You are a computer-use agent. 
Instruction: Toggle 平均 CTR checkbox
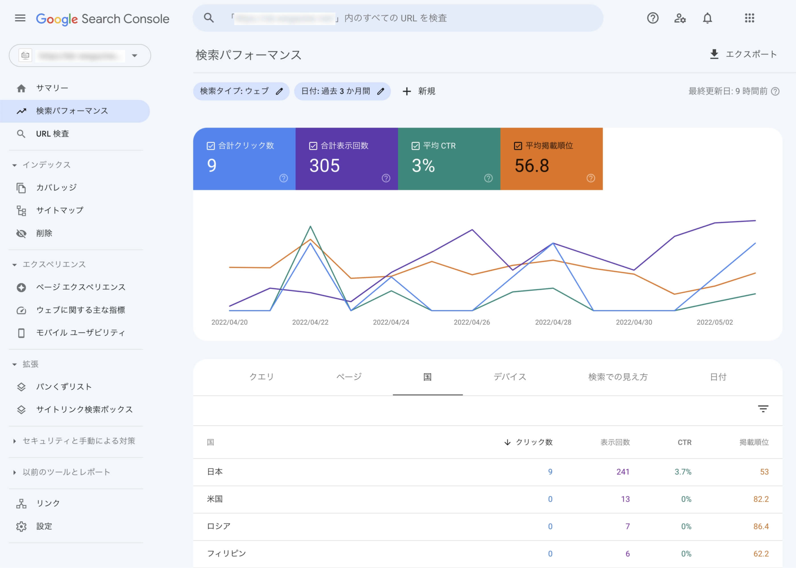coord(415,146)
